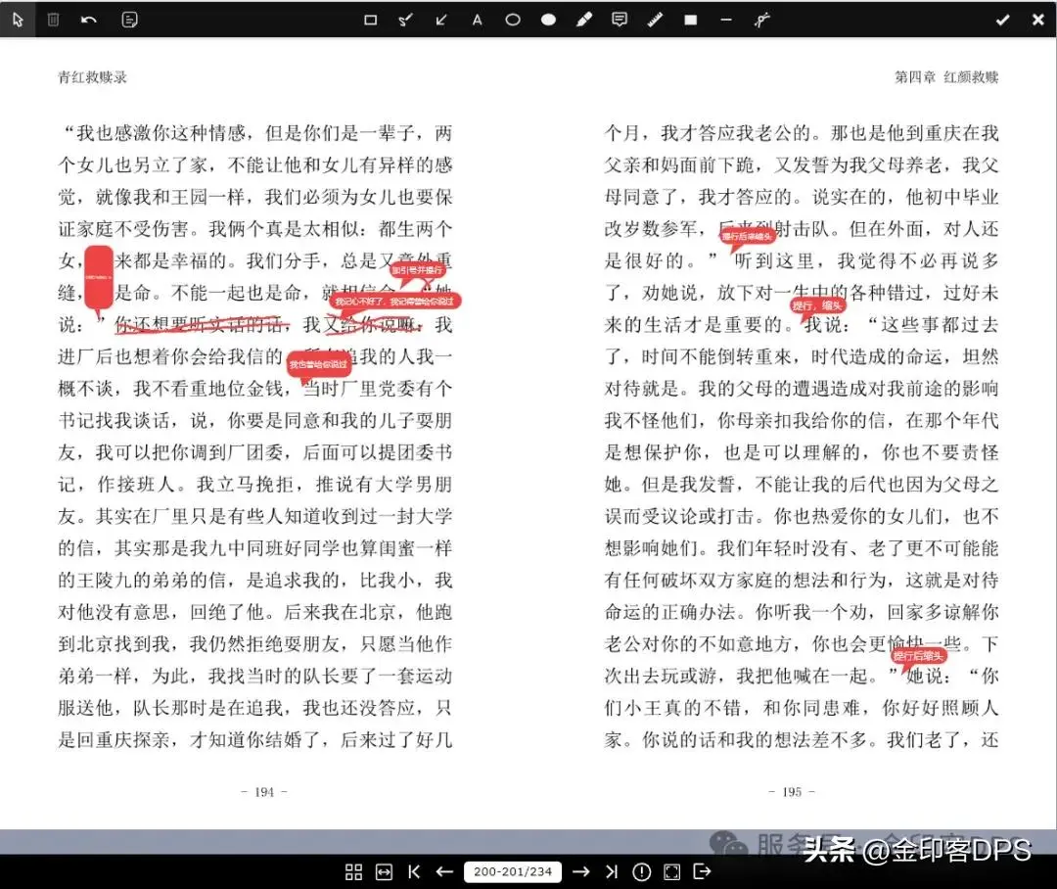Click the exit viewer icon
The height and width of the screenshot is (889, 1057).
tap(702, 871)
